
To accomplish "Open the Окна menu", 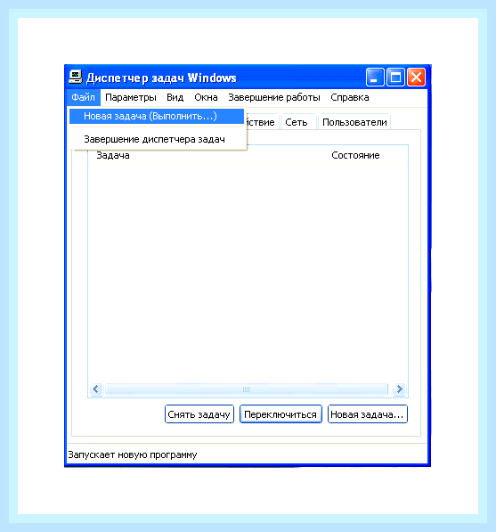I will (206, 98).
